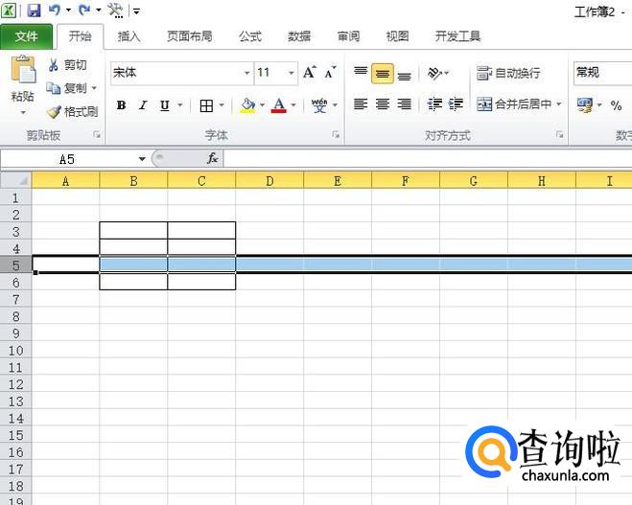Click the Paste clipboard icon
Viewport: 632px width, 505px height.
click(x=23, y=69)
